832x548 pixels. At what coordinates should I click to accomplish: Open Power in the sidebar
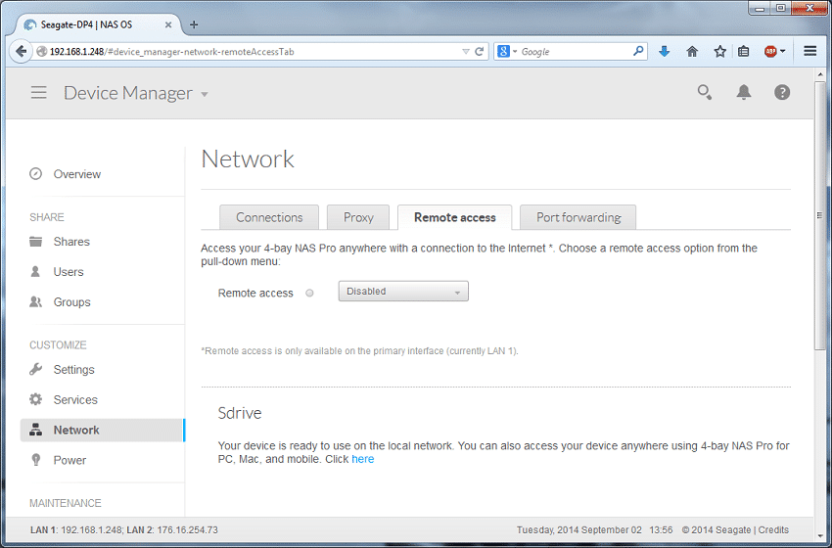point(69,460)
